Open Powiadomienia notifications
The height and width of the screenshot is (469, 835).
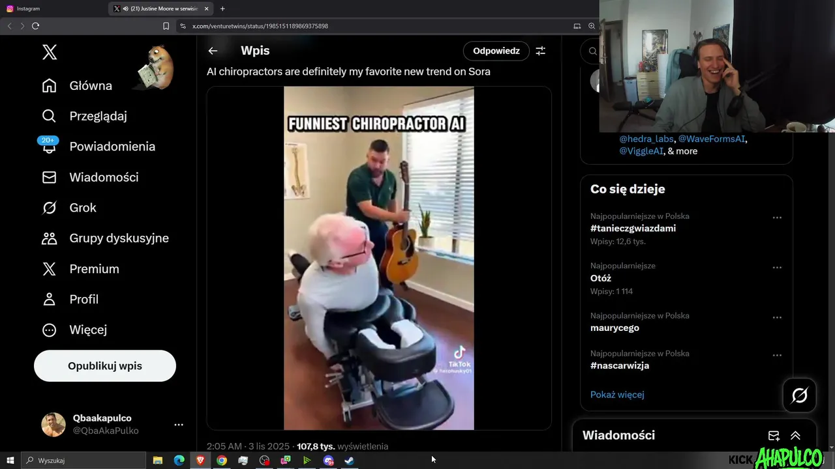(98, 147)
